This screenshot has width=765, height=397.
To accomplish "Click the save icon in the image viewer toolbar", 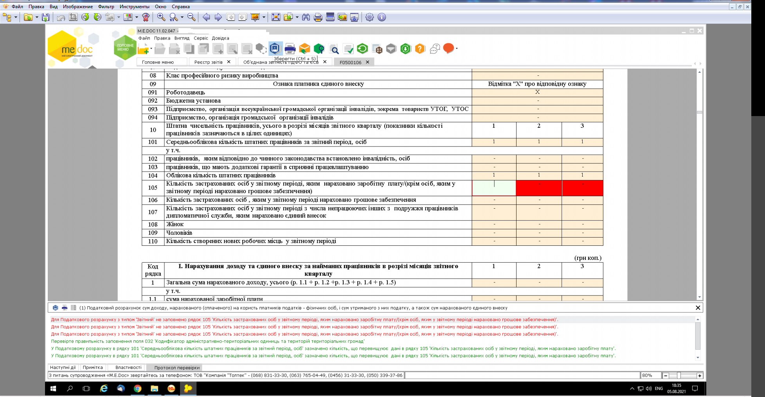I will [x=46, y=17].
